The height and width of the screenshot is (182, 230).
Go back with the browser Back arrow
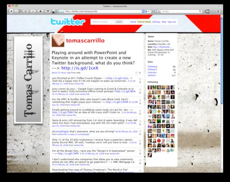pos(11,11)
